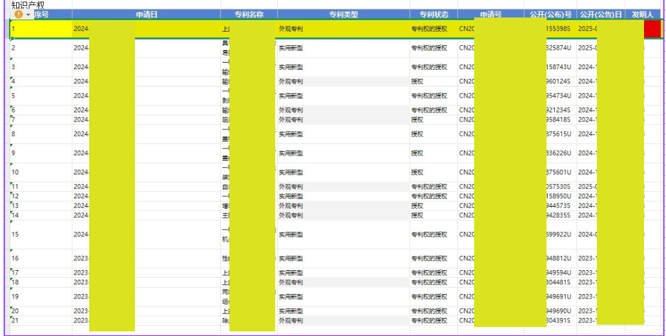Select the 实用新型 type cell in row 12

point(344,196)
